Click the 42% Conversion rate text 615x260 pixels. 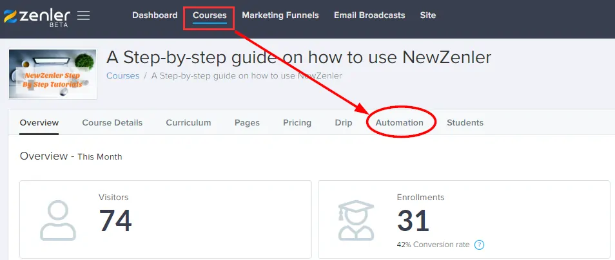[433, 245]
